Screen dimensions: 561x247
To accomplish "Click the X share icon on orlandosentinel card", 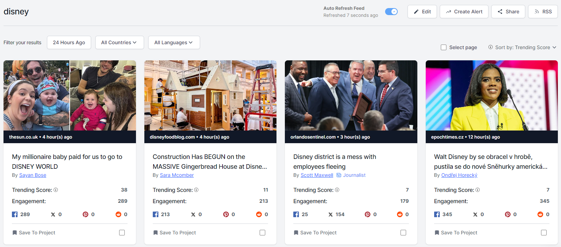I will coord(330,214).
